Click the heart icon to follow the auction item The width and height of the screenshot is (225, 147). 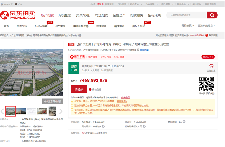[x=211, y=66]
